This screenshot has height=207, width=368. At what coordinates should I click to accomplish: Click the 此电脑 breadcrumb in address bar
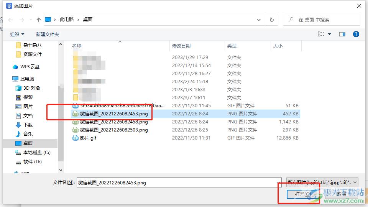click(x=67, y=20)
